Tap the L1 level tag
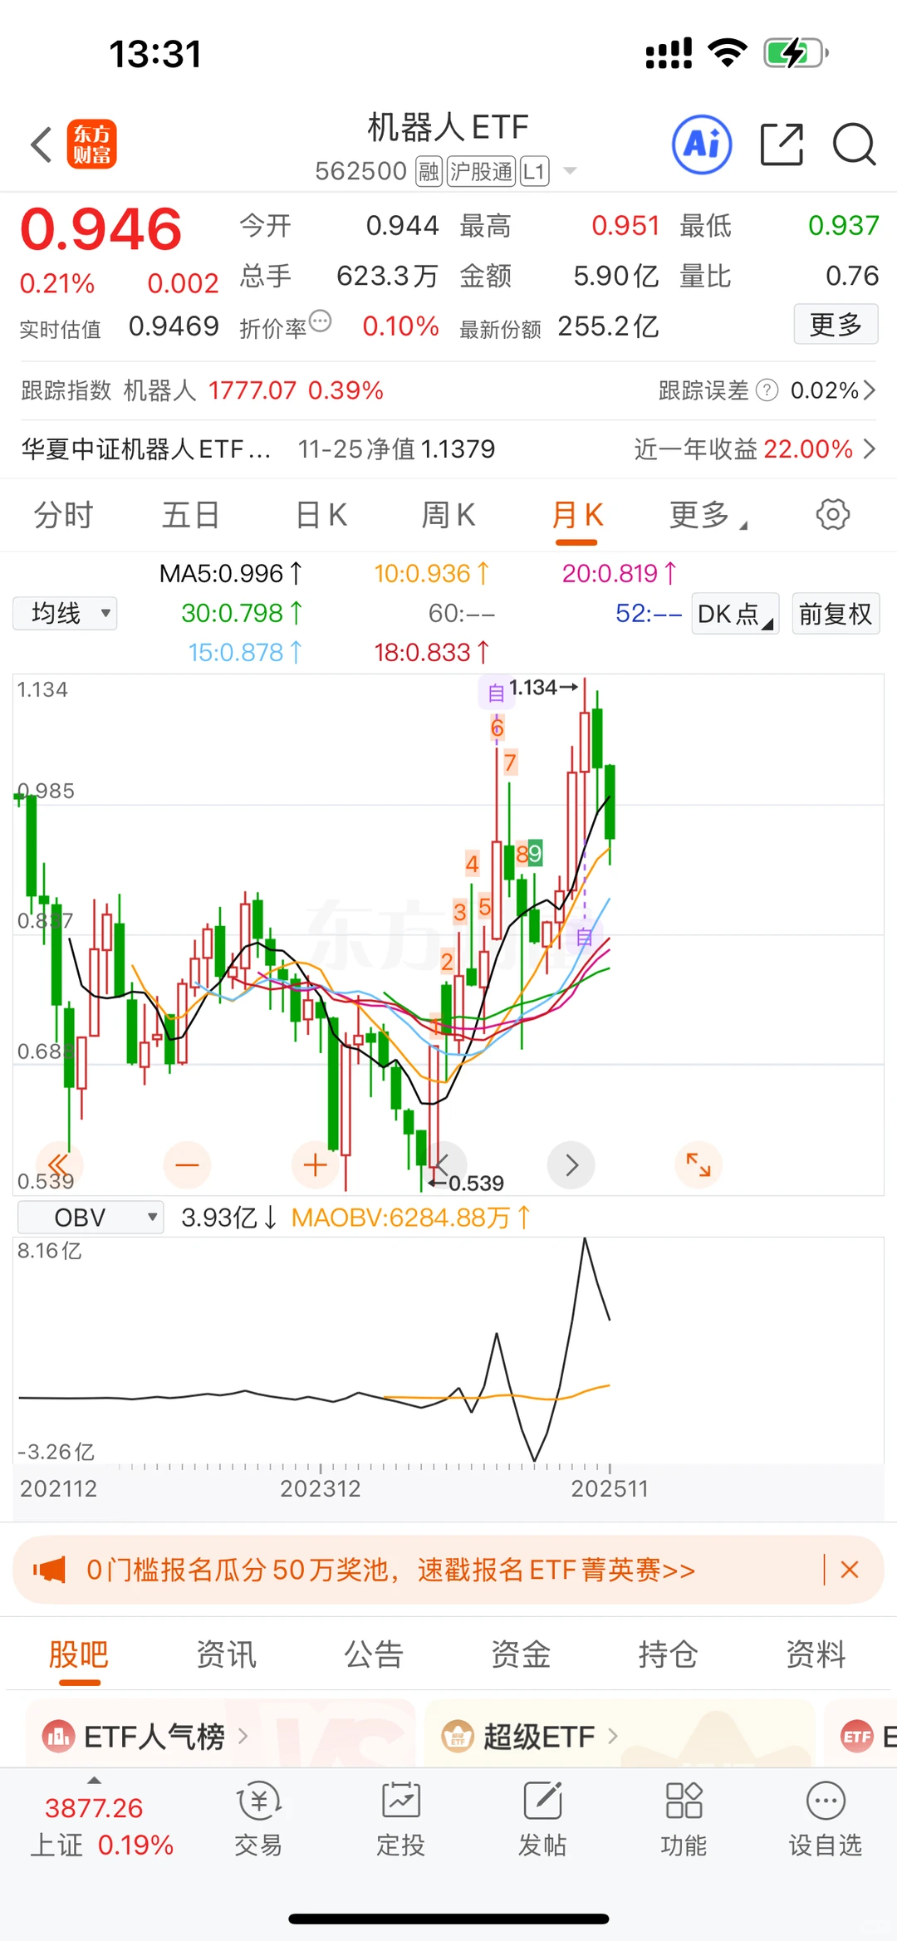897x1941 pixels. (x=534, y=172)
